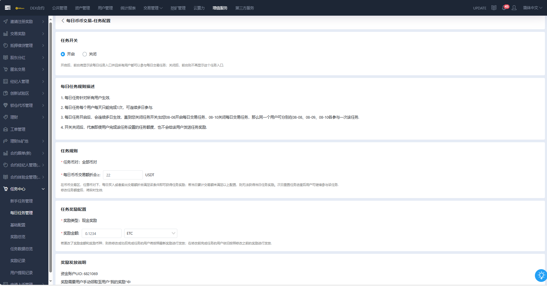Expand 锁仓代币管理 with its chevron

coord(43,105)
